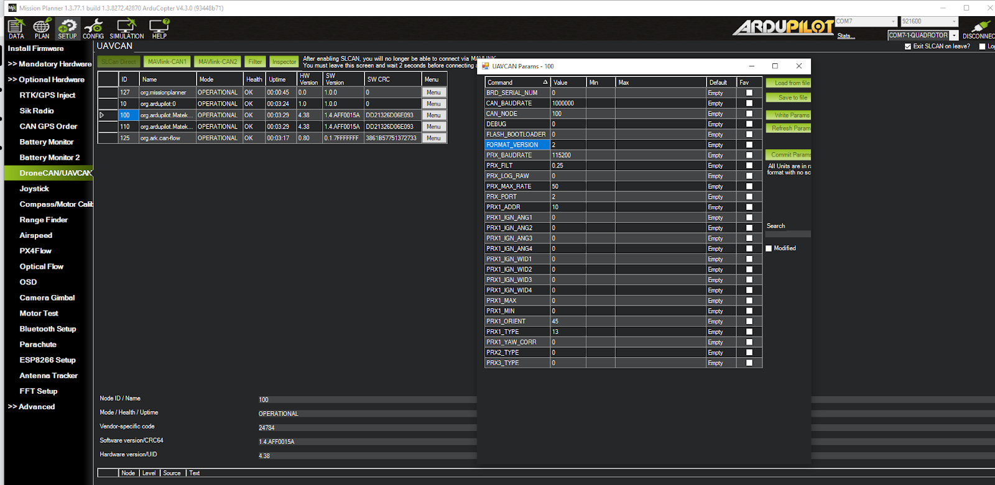Click the row arrow for node 100
Image resolution: width=995 pixels, height=485 pixels.
click(102, 116)
